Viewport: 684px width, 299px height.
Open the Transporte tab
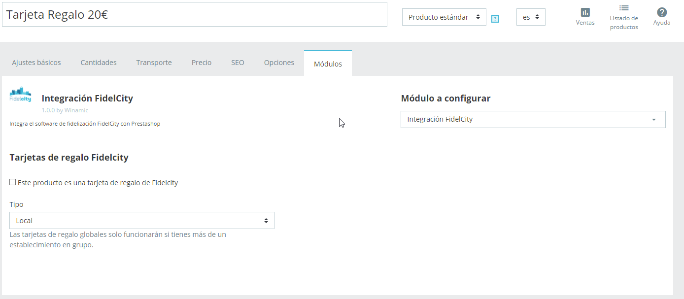click(x=154, y=63)
